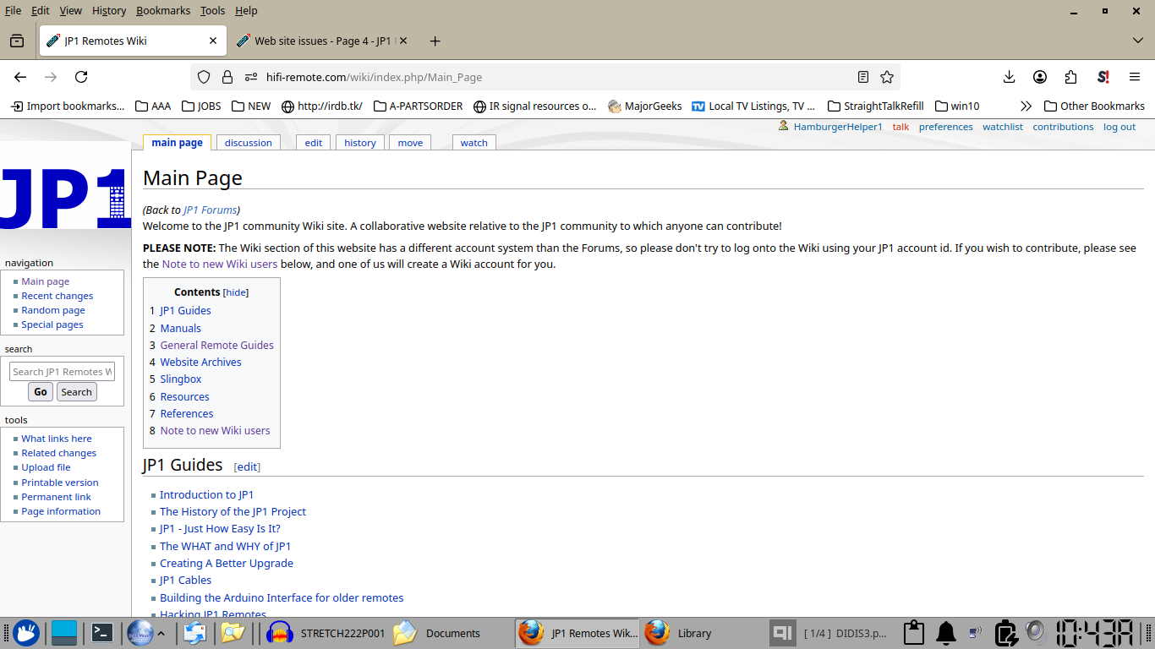1155x649 pixels.
Task: Open the Downloads panel in Firefox
Action: [x=1008, y=76]
